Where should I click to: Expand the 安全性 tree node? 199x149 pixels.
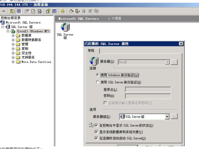coord(13,53)
